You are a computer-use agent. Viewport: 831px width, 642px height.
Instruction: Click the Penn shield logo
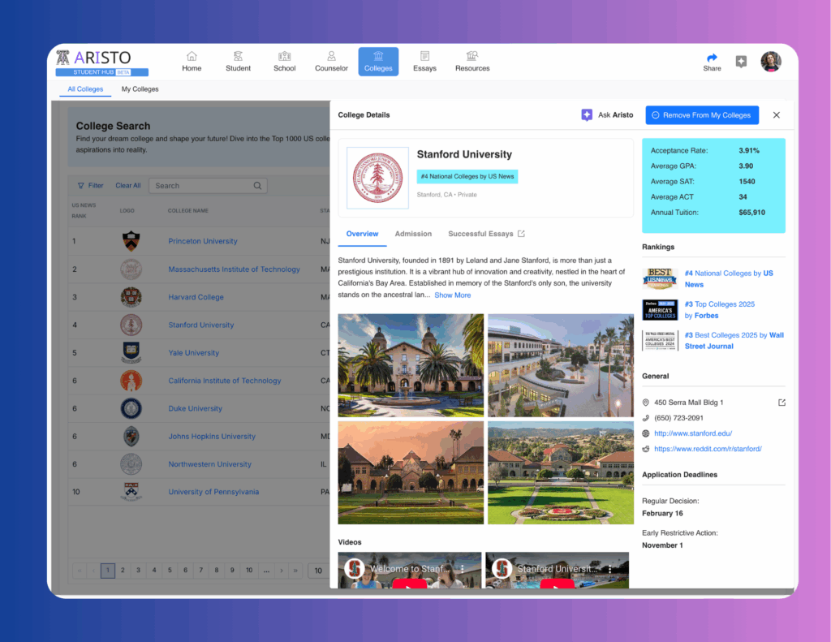pos(131,492)
